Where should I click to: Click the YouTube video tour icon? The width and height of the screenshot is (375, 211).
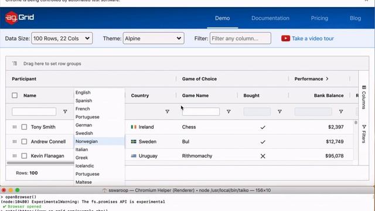tap(285, 39)
